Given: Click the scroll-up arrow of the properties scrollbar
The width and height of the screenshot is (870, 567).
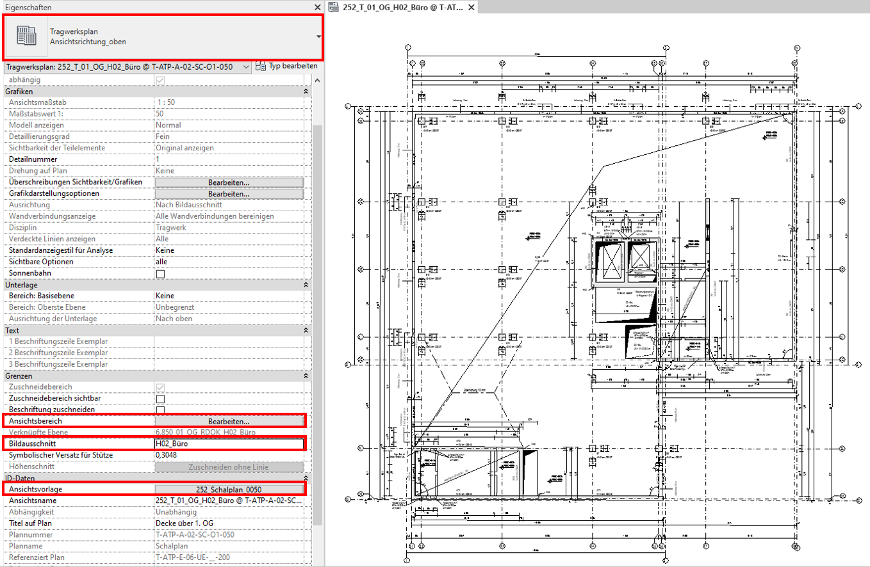Looking at the screenshot, I should click(x=318, y=79).
